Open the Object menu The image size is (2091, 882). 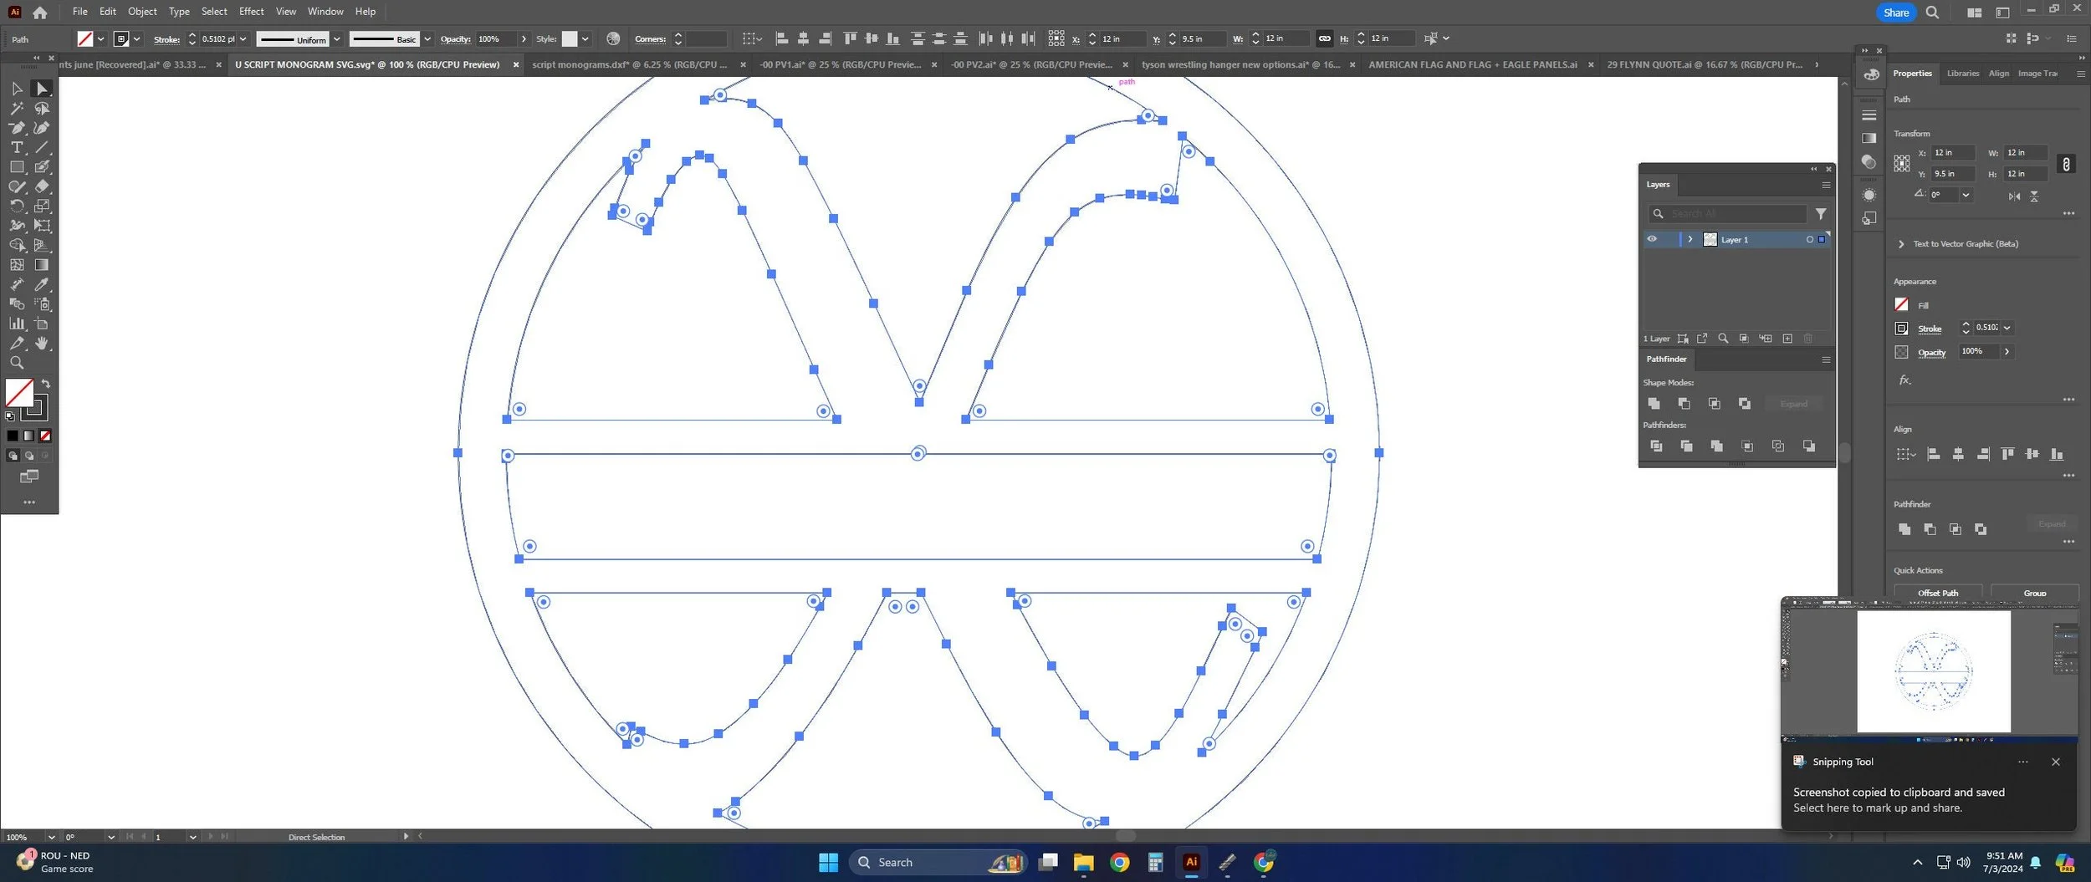pyautogui.click(x=142, y=12)
